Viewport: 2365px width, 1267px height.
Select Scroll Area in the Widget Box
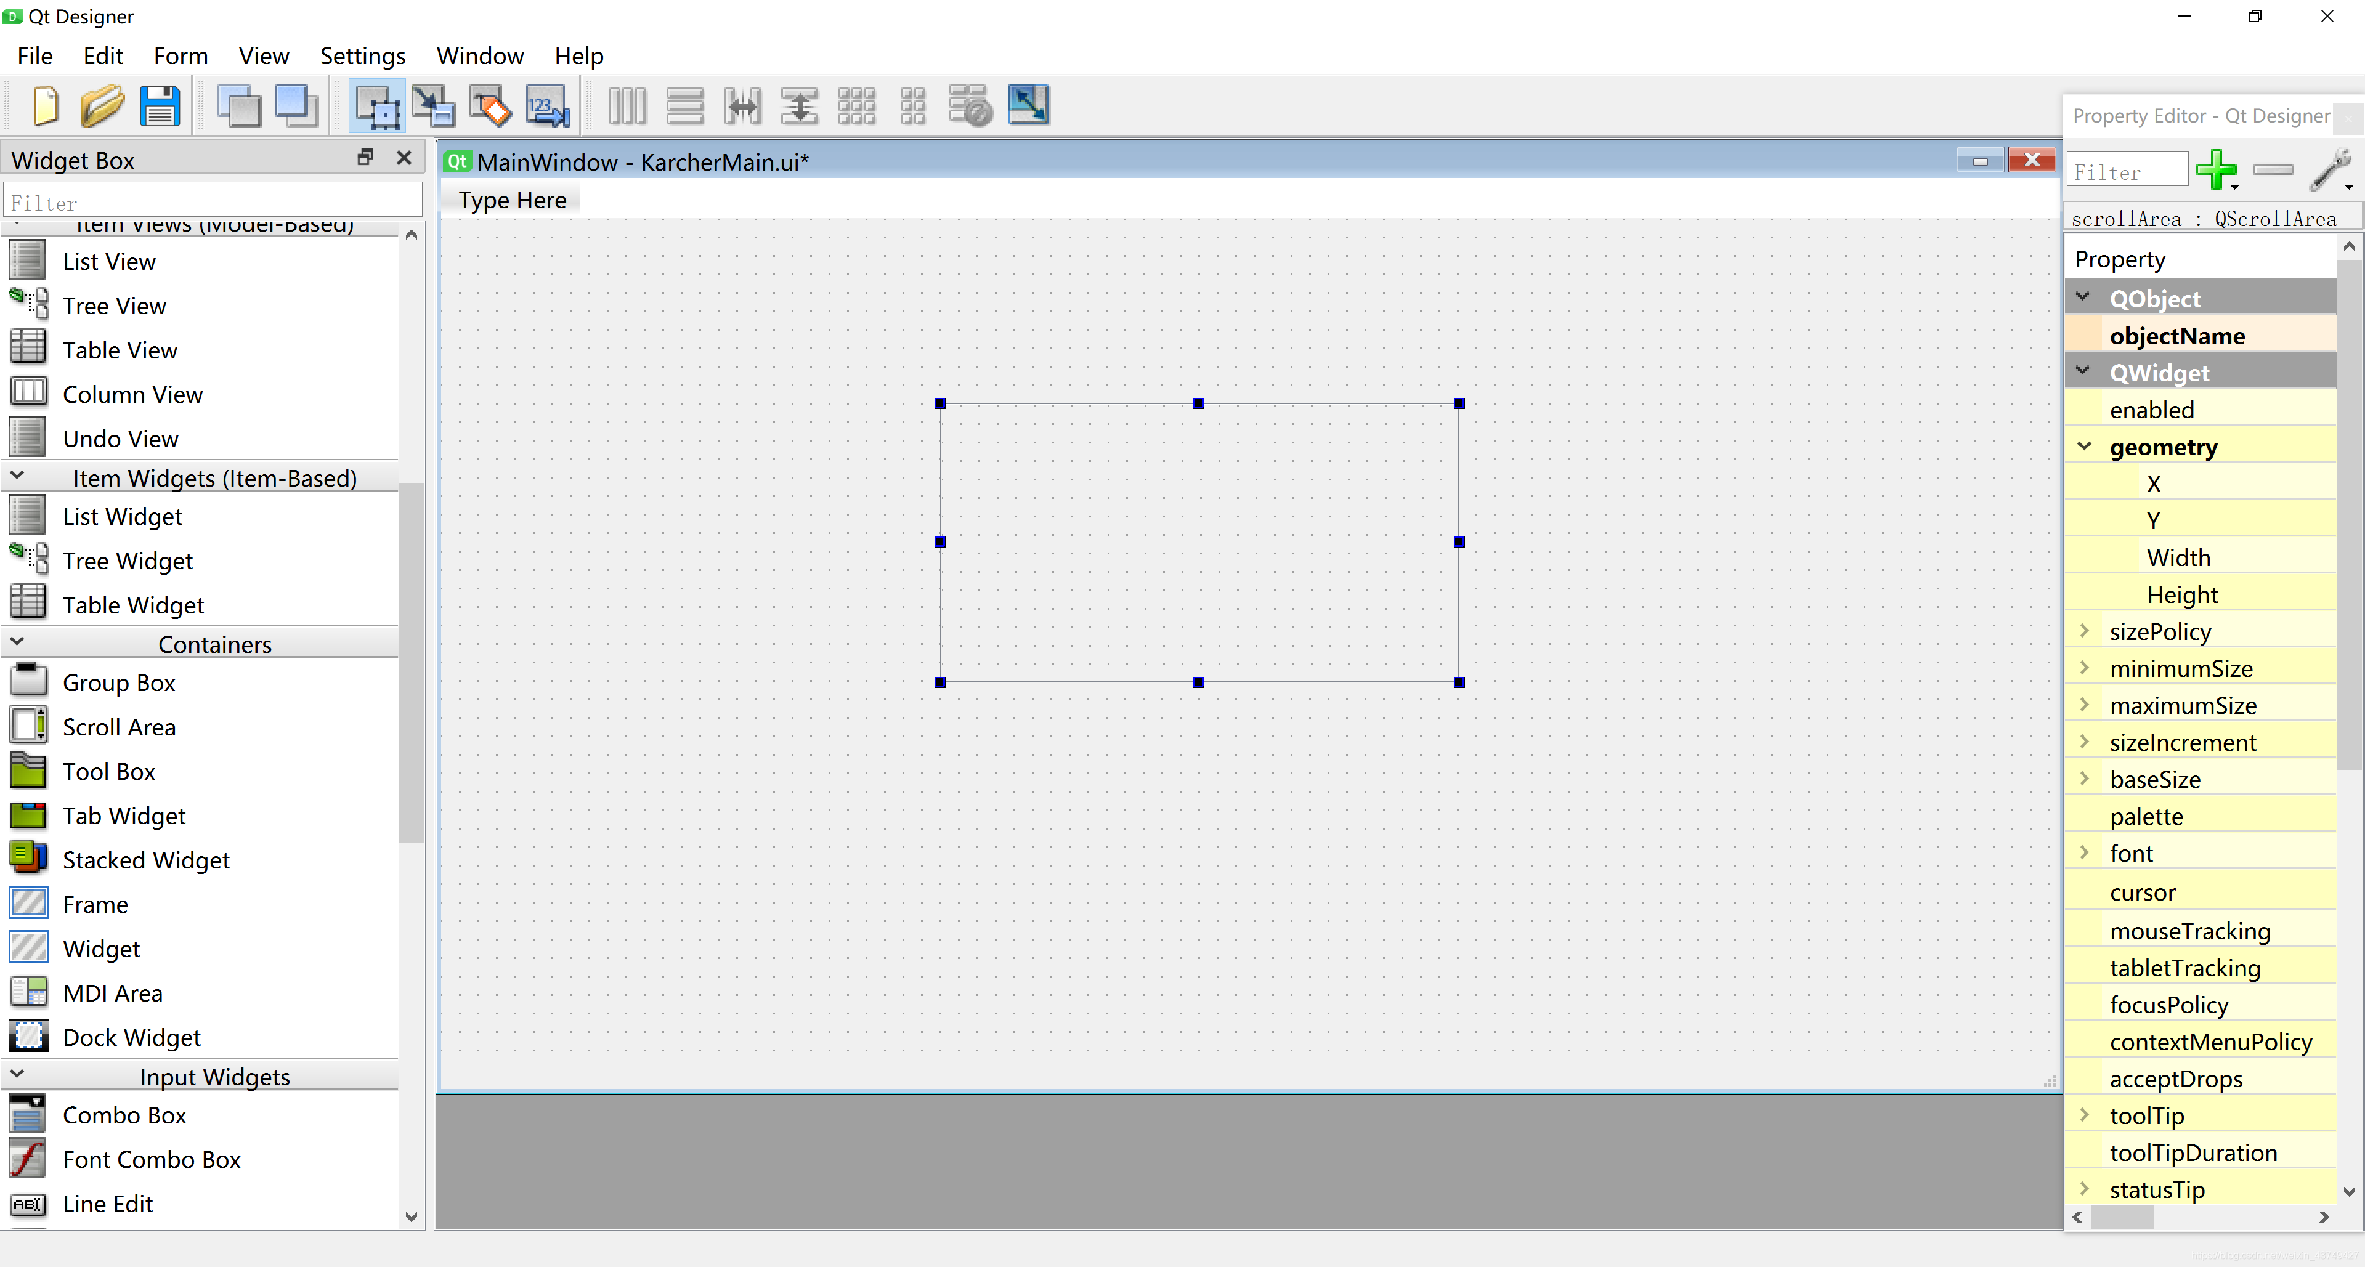click(x=118, y=726)
